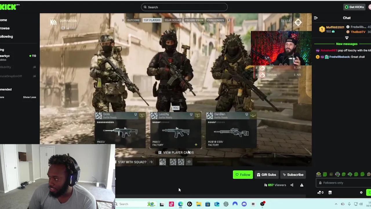The image size is (371, 209).
Task: Click the Followers only chat input
Action: click(343, 183)
